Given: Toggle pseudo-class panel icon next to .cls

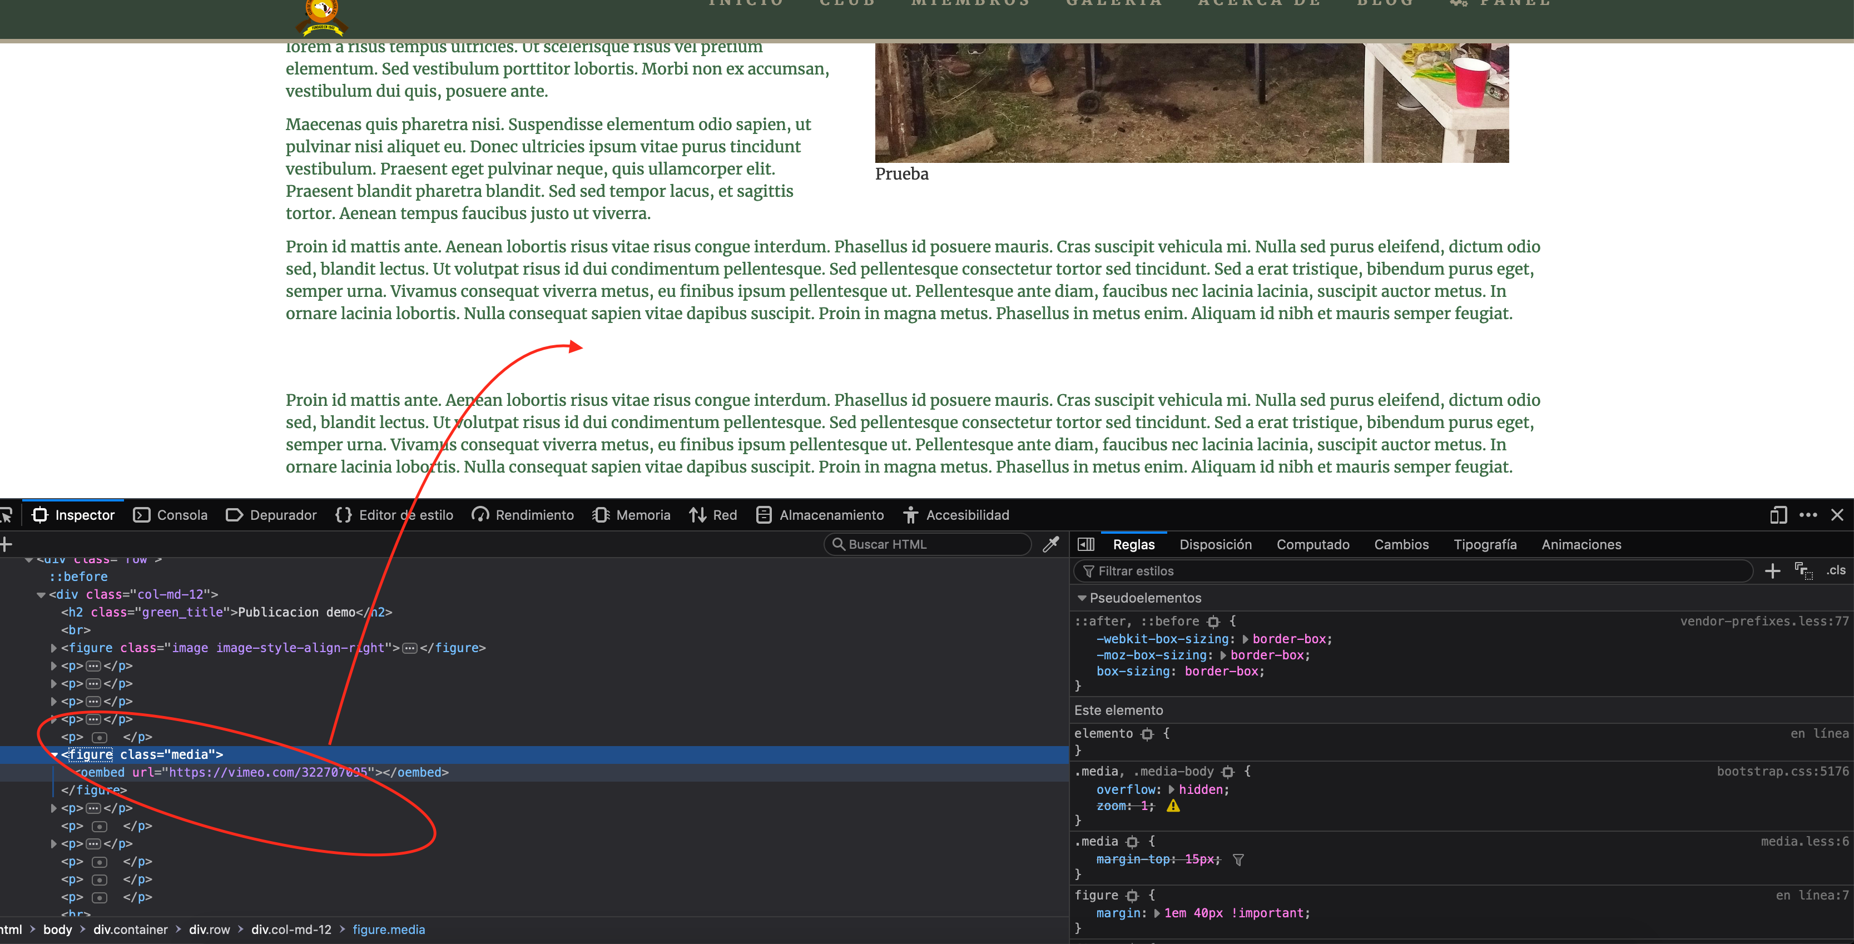Looking at the screenshot, I should coord(1803,570).
